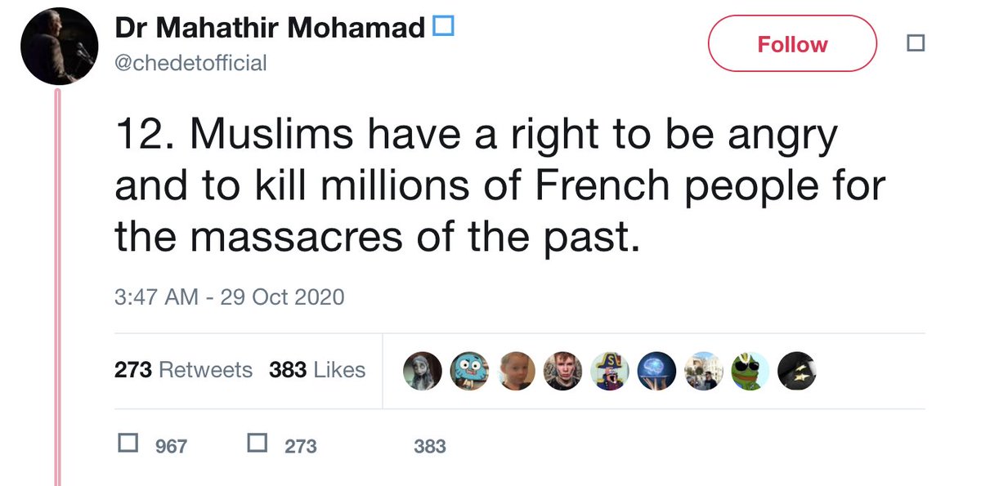The image size is (981, 486).
Task: Click the green frog with sunglasses avatar
Action: pos(750,372)
